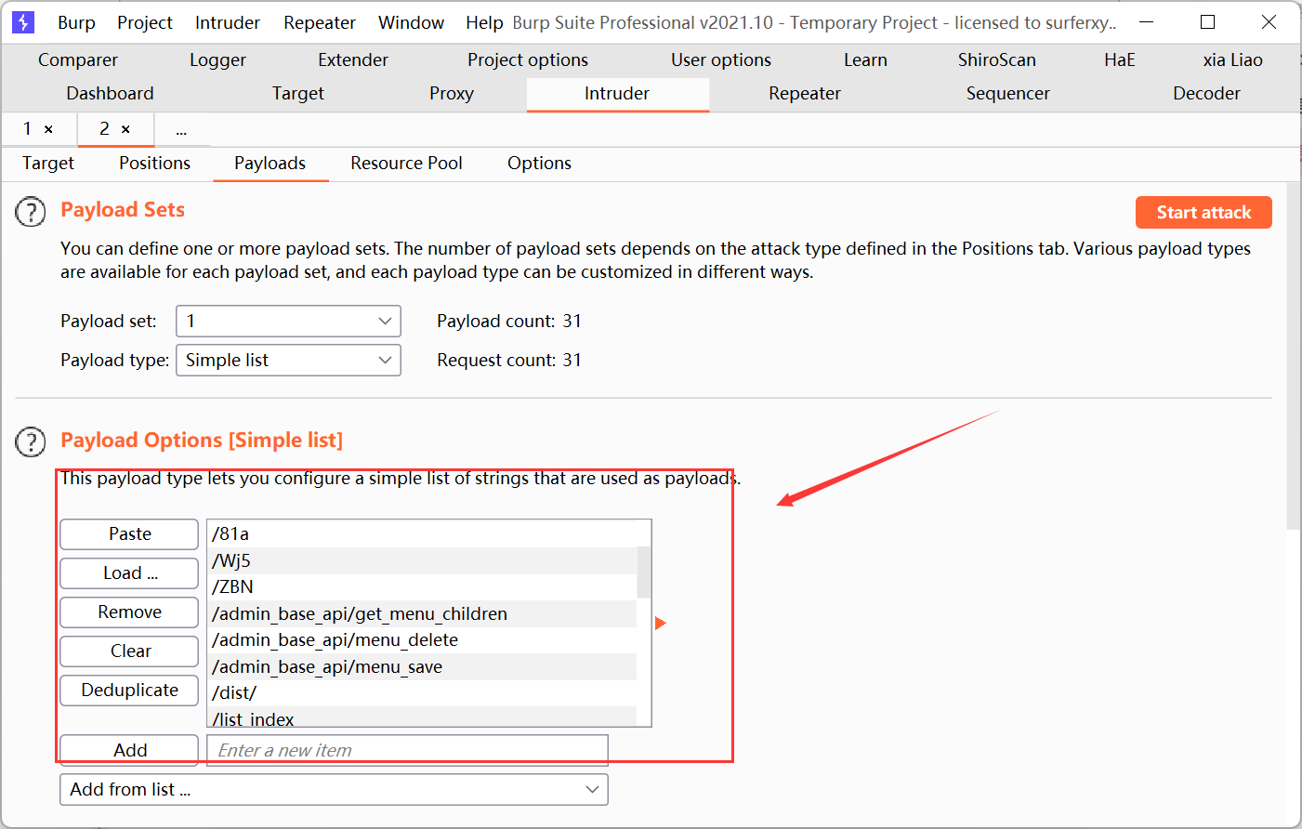Click the Deduplicate button
This screenshot has width=1302, height=829.
click(x=129, y=690)
